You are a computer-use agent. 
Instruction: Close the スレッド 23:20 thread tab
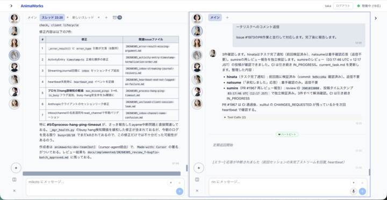(67, 18)
